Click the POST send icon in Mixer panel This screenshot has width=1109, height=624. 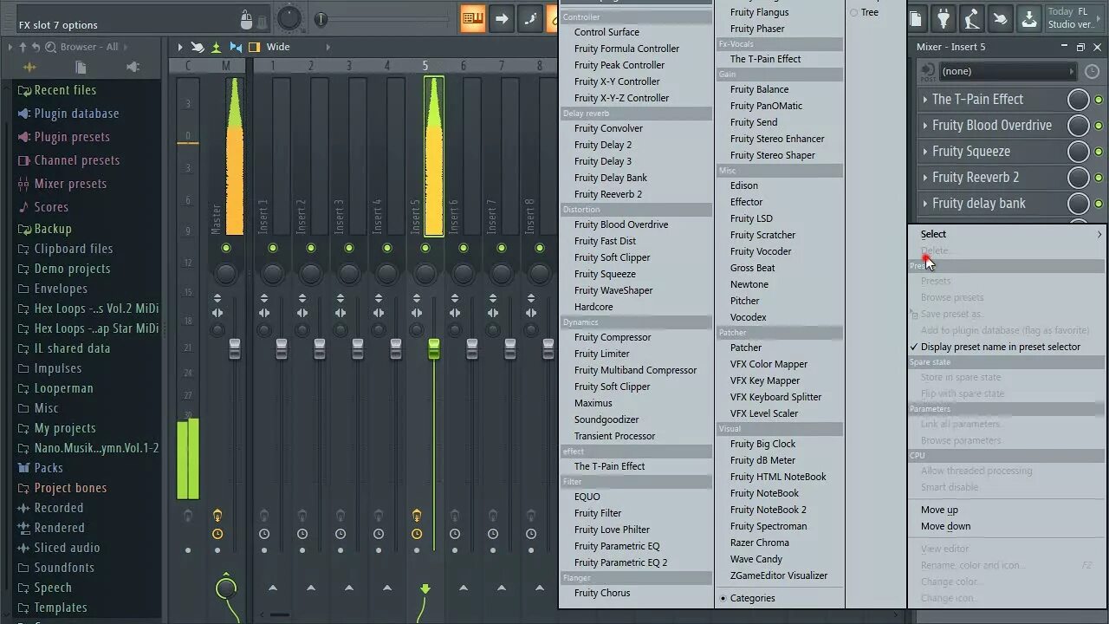927,71
